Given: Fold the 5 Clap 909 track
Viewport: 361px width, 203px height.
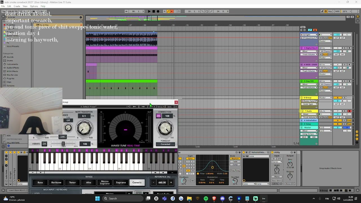Looking at the screenshot, I should 301,81.
